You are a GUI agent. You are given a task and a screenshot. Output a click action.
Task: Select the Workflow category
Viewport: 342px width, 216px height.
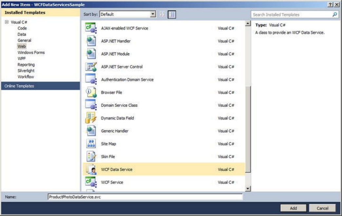coord(26,77)
